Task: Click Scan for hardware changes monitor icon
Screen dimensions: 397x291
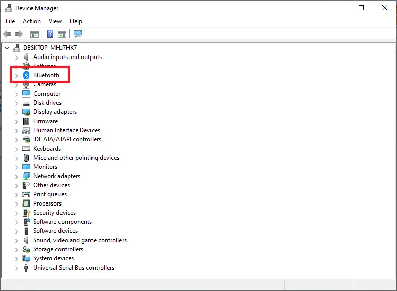Action: 78,34
